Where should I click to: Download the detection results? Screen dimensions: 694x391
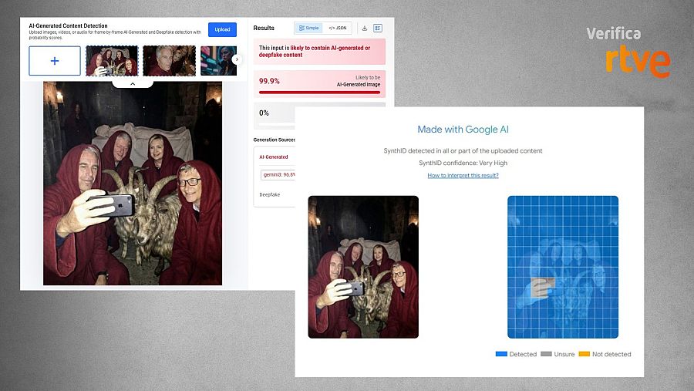click(x=364, y=28)
